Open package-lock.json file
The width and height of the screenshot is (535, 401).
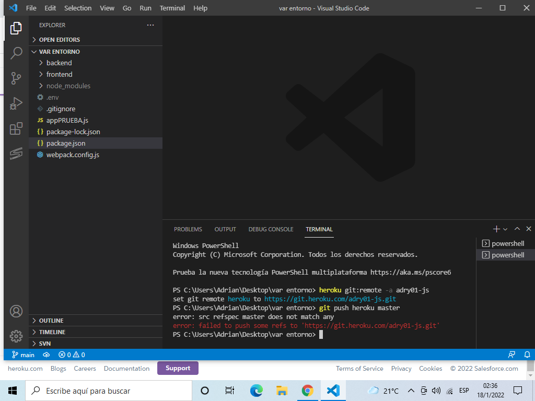point(96,132)
